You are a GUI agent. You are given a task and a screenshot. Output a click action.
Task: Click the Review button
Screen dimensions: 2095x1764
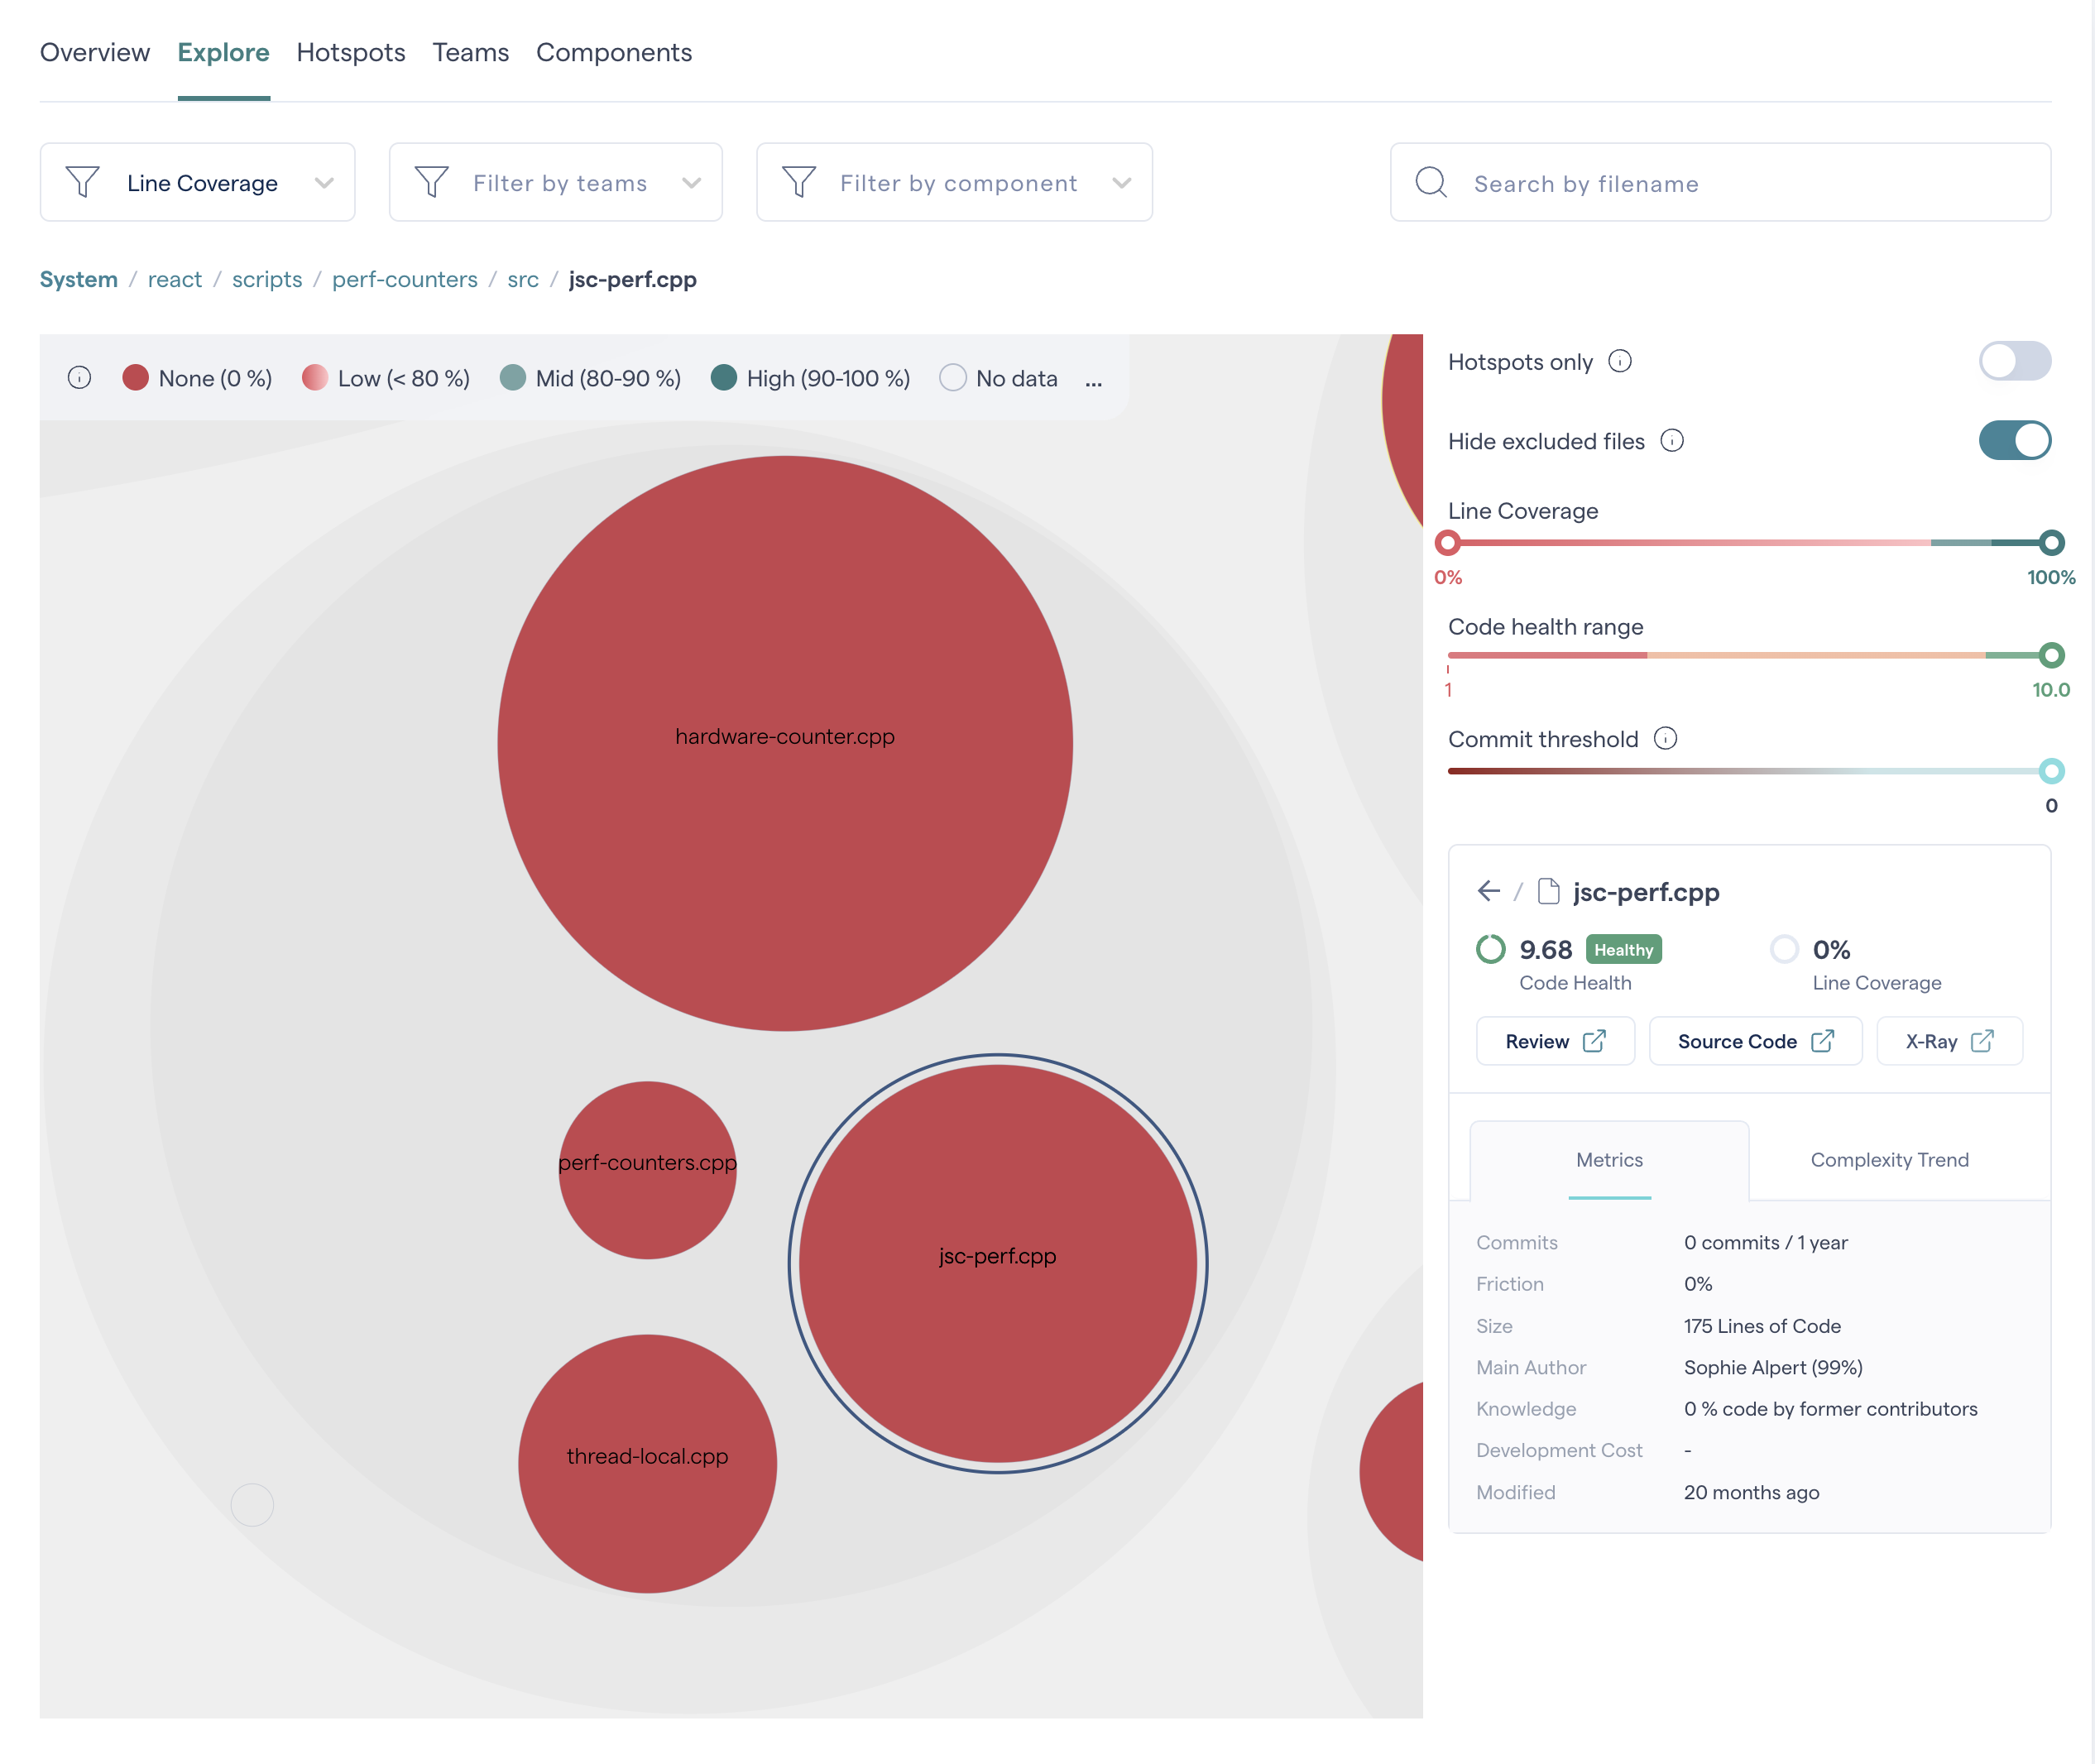[x=1554, y=1041]
